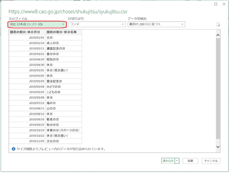This screenshot has width=229, height=173.
Task: Click the cell 建国記念の日
Action: pyautogui.click(x=63, y=49)
